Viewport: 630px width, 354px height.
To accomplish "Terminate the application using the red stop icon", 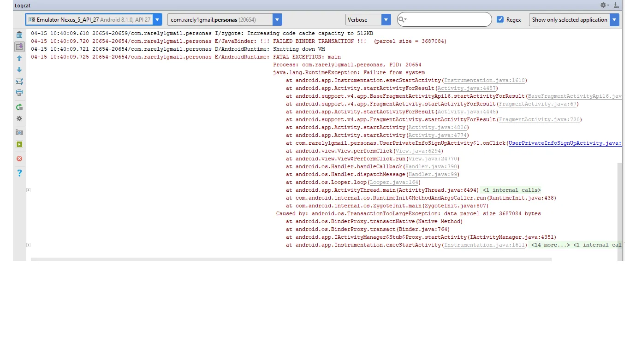I will coord(19,159).
